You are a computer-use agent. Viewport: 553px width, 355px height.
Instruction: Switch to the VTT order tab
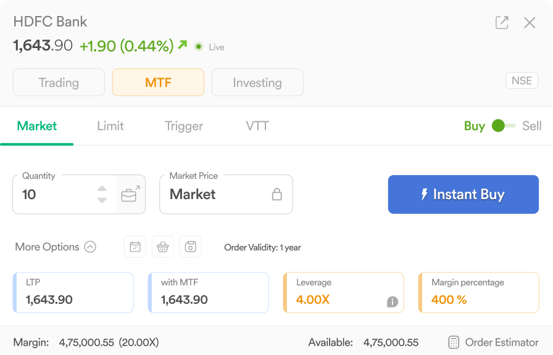[x=257, y=126]
